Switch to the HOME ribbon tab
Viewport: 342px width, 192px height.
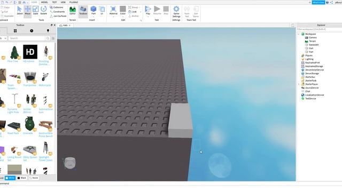34,2
